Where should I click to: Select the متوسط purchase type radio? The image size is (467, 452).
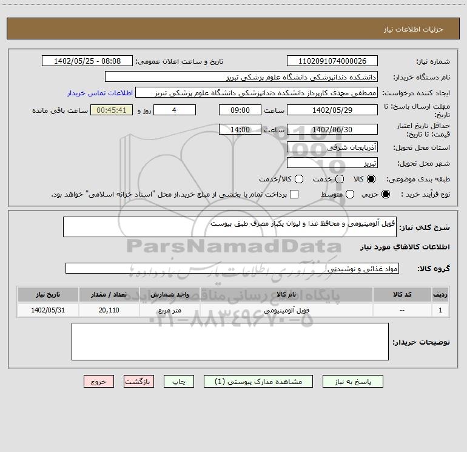[x=350, y=194]
